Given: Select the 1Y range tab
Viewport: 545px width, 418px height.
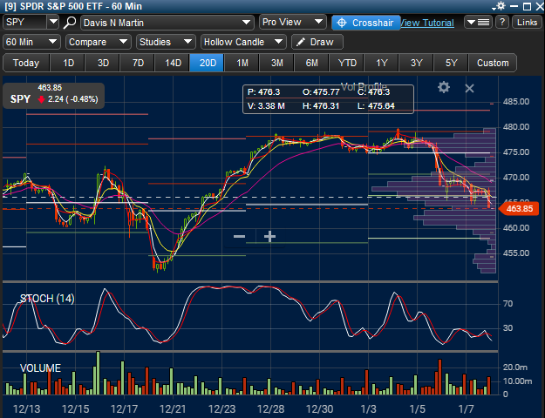Looking at the screenshot, I should tap(382, 63).
